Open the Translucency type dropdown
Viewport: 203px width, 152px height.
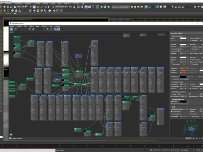[184, 68]
